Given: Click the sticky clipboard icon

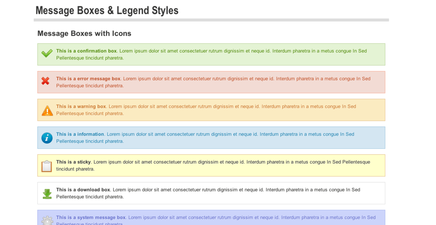Looking at the screenshot, I should (x=47, y=166).
